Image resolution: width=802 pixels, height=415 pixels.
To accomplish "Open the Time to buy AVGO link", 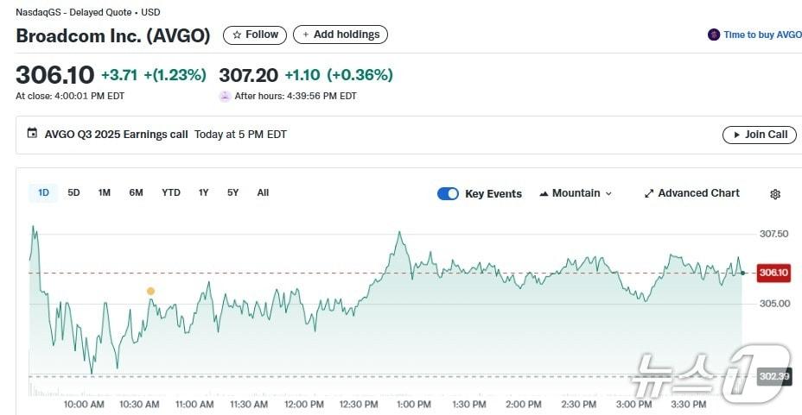I will (762, 35).
